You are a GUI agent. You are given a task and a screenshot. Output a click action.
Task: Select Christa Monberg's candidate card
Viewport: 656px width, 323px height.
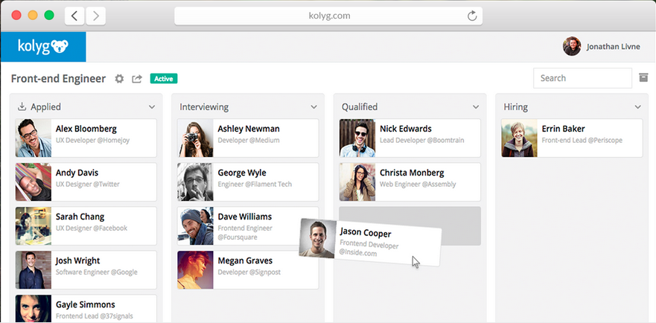pyautogui.click(x=410, y=182)
